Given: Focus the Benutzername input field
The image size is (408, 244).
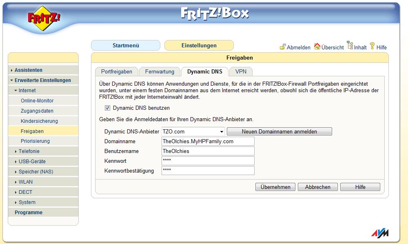Looking at the screenshot, I should [208, 151].
